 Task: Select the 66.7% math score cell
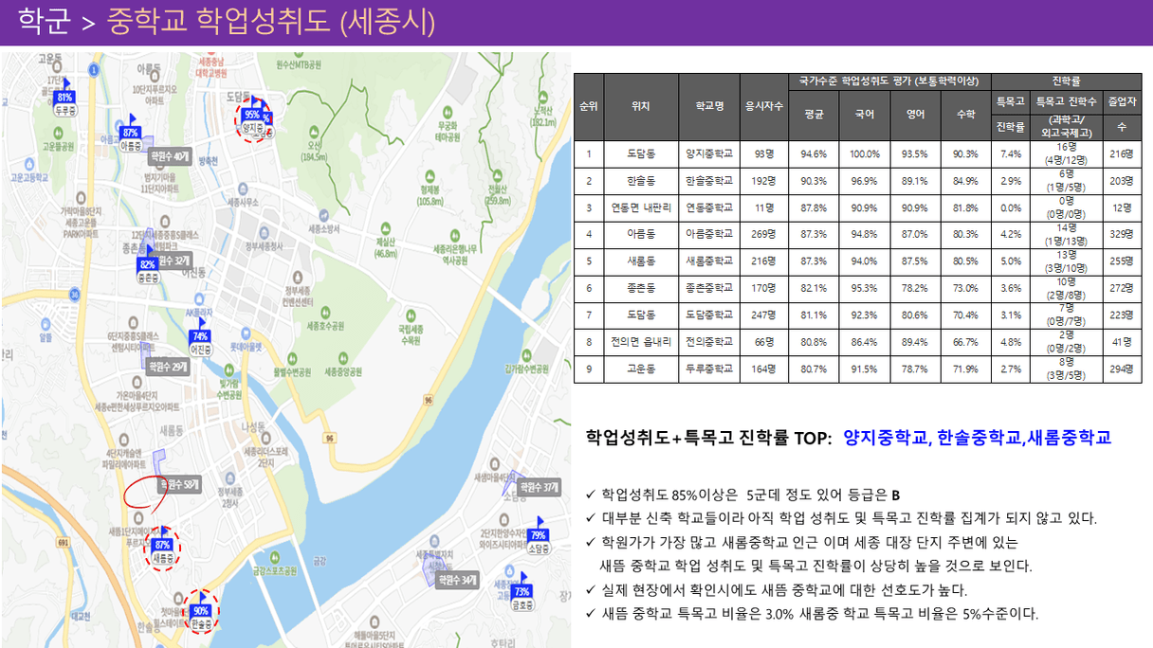(965, 342)
